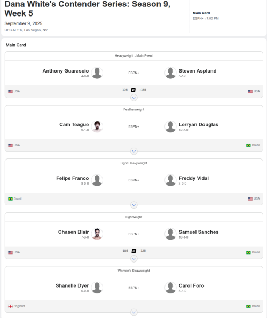
Task: Click Carol Foro's placeholder avatar
Action: [170, 288]
